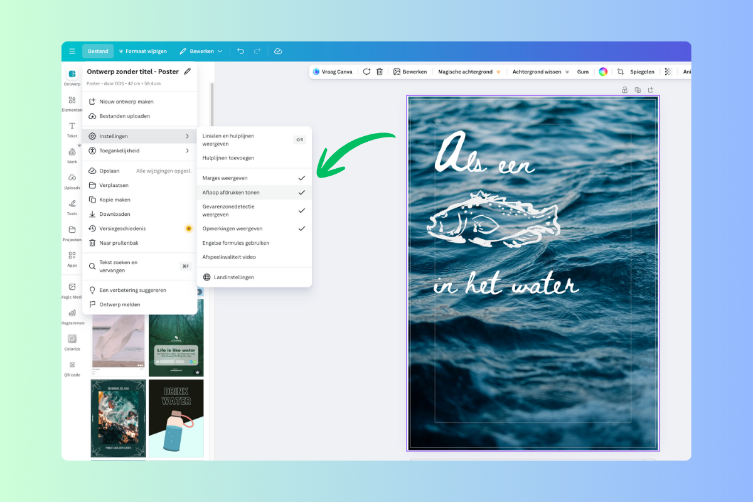Toggle Afloop afdrukken tonen option

(254, 193)
